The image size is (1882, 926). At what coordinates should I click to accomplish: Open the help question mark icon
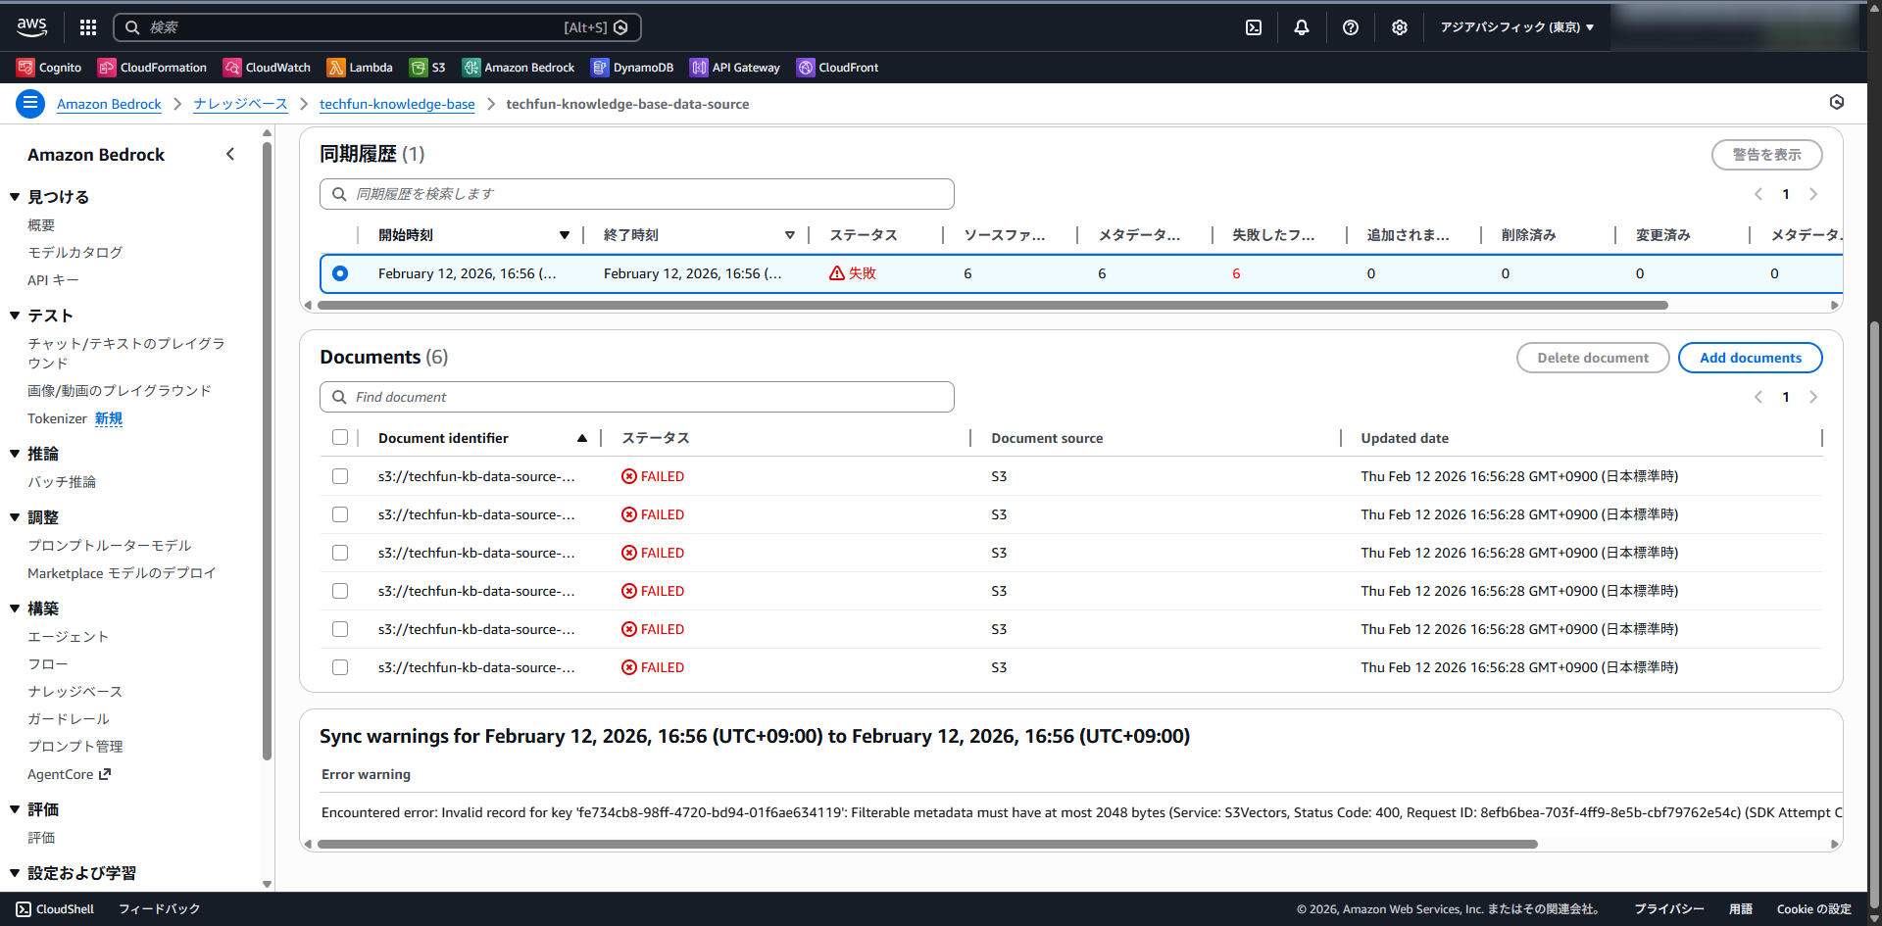tap(1350, 27)
